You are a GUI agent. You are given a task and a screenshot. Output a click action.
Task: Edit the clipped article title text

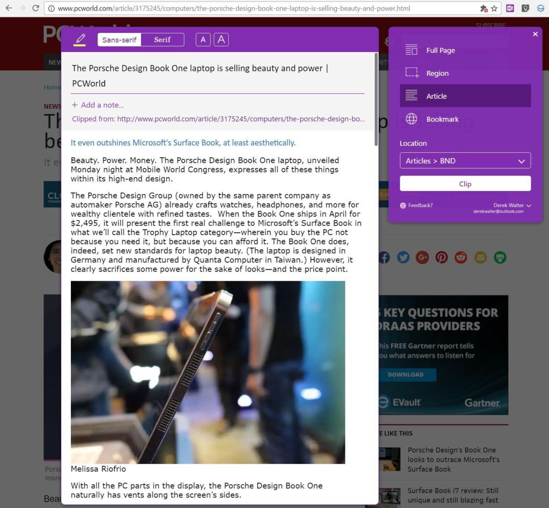[200, 76]
